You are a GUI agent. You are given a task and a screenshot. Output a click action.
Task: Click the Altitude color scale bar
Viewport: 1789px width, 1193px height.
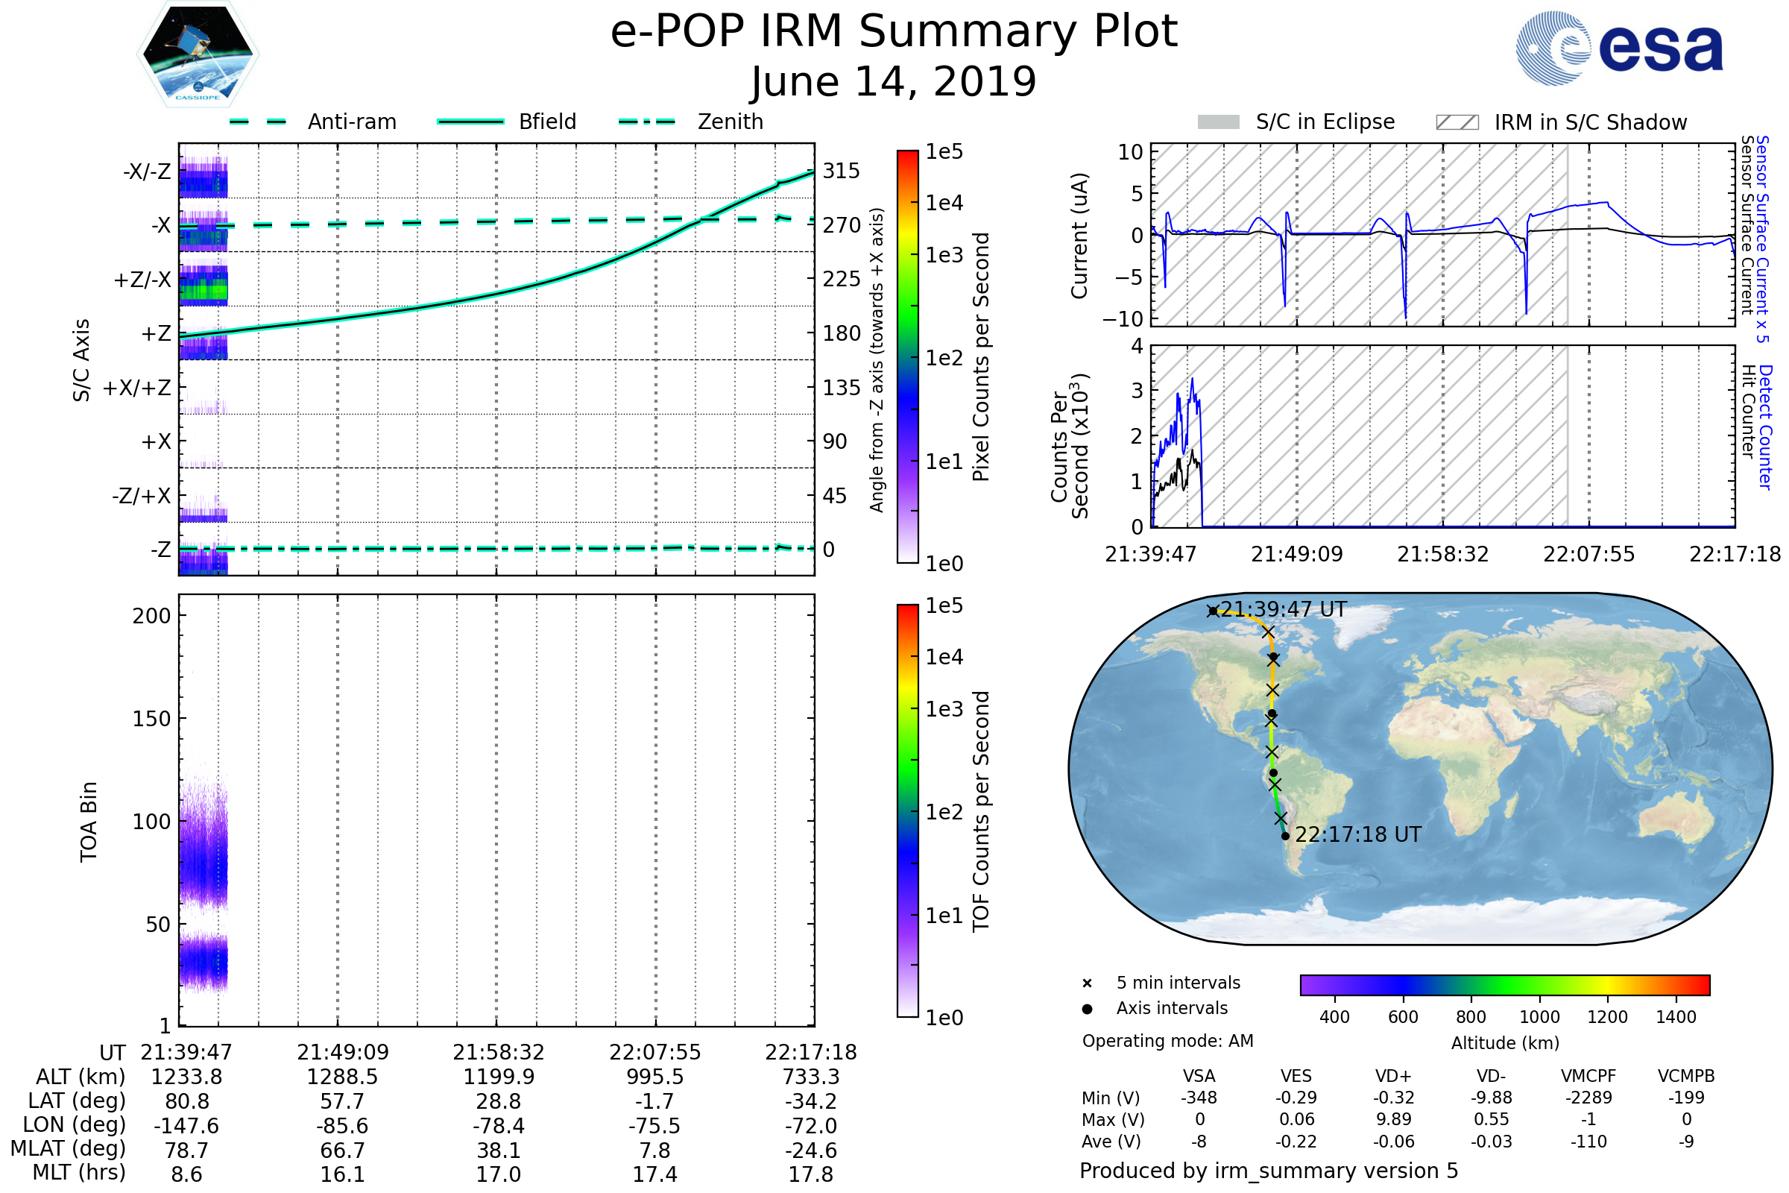pyautogui.click(x=1504, y=984)
